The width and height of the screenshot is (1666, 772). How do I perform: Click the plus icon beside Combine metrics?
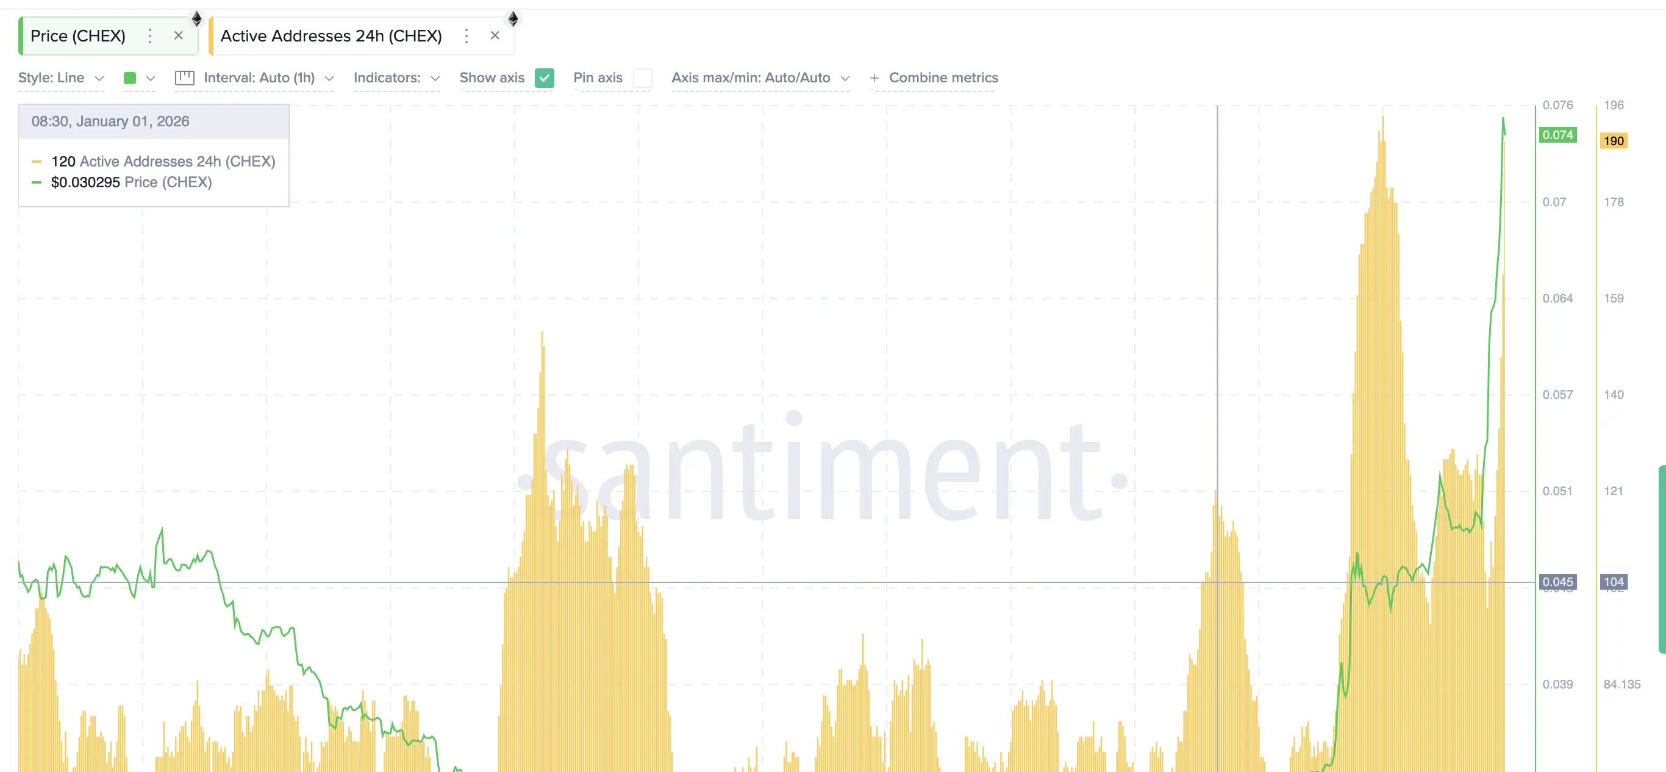[874, 77]
